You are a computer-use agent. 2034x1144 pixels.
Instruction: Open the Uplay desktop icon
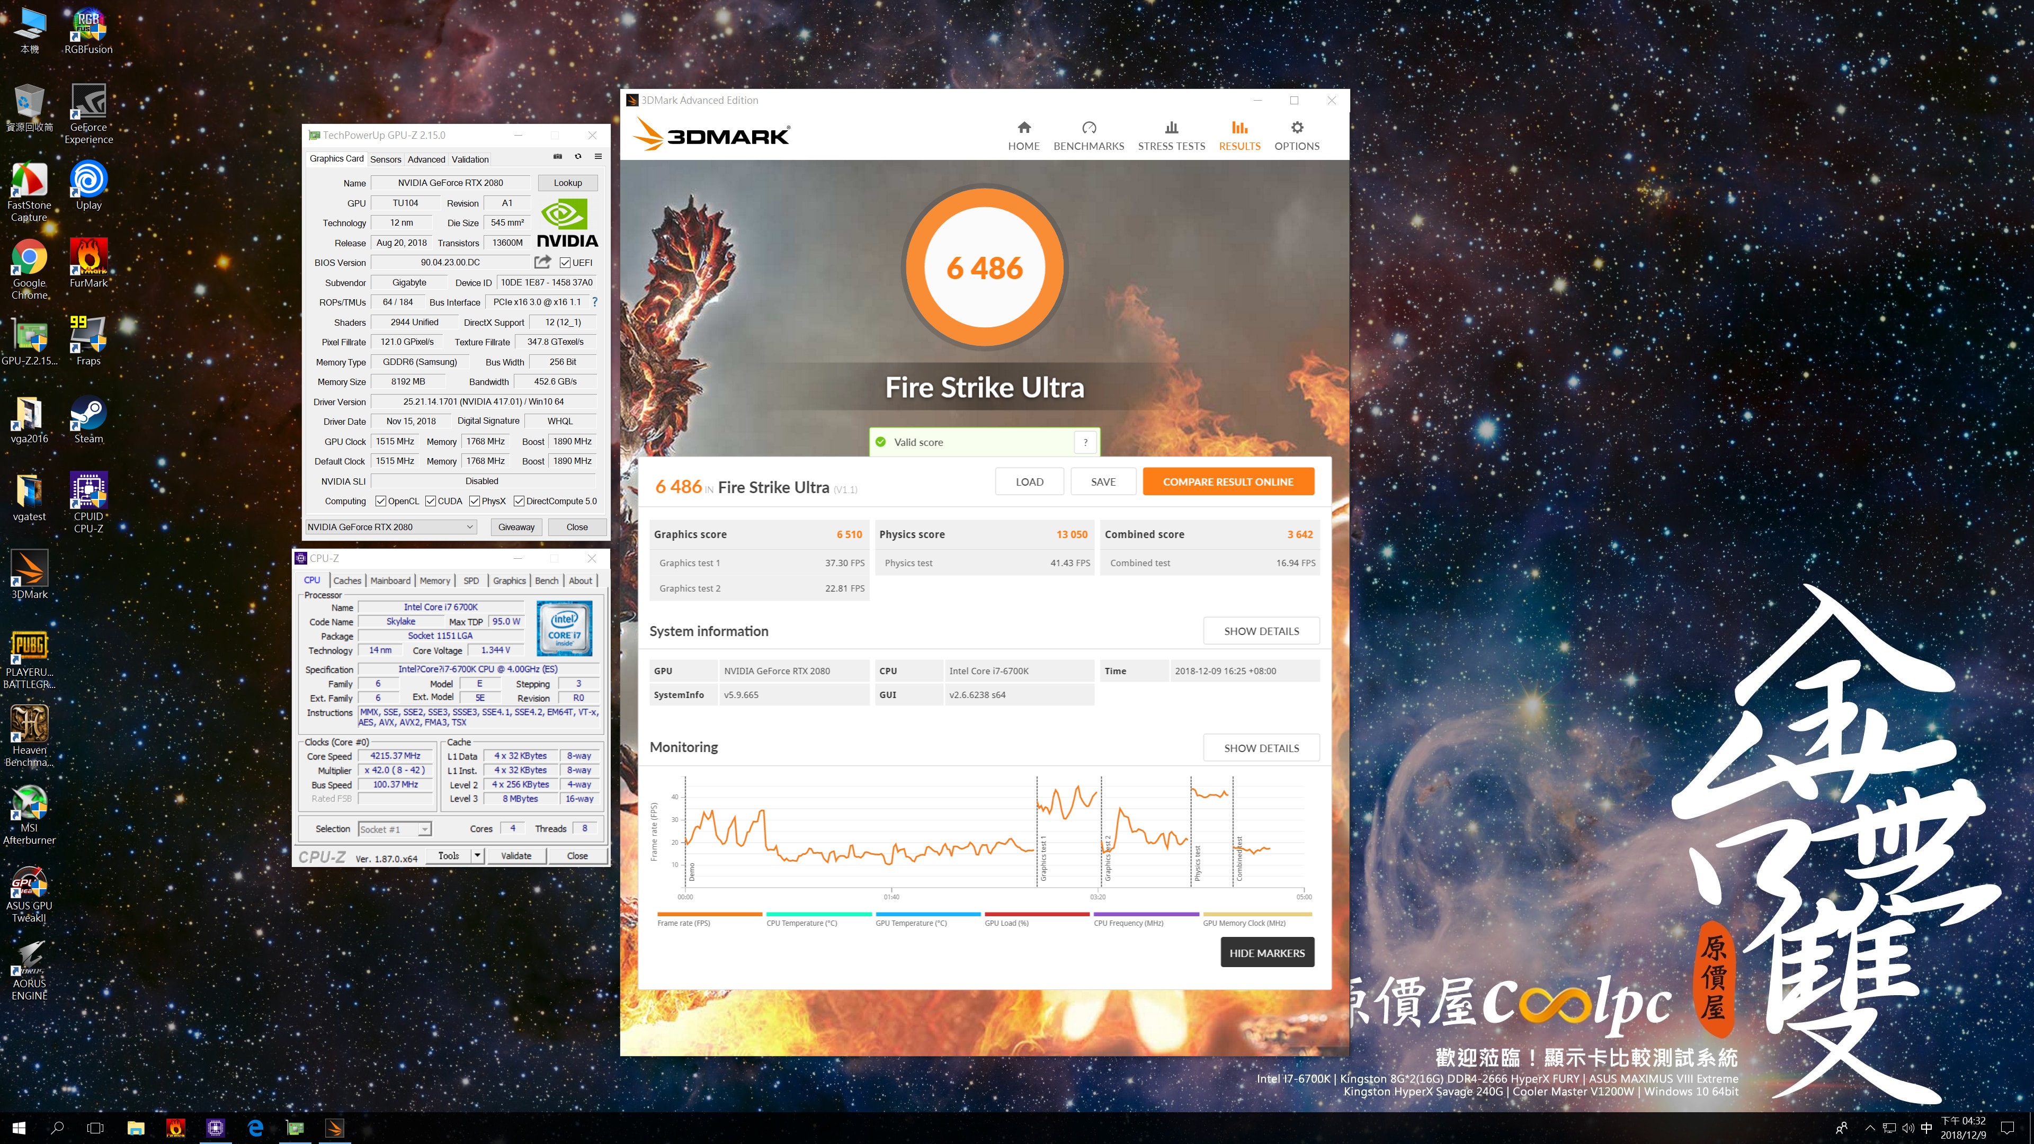[x=88, y=185]
